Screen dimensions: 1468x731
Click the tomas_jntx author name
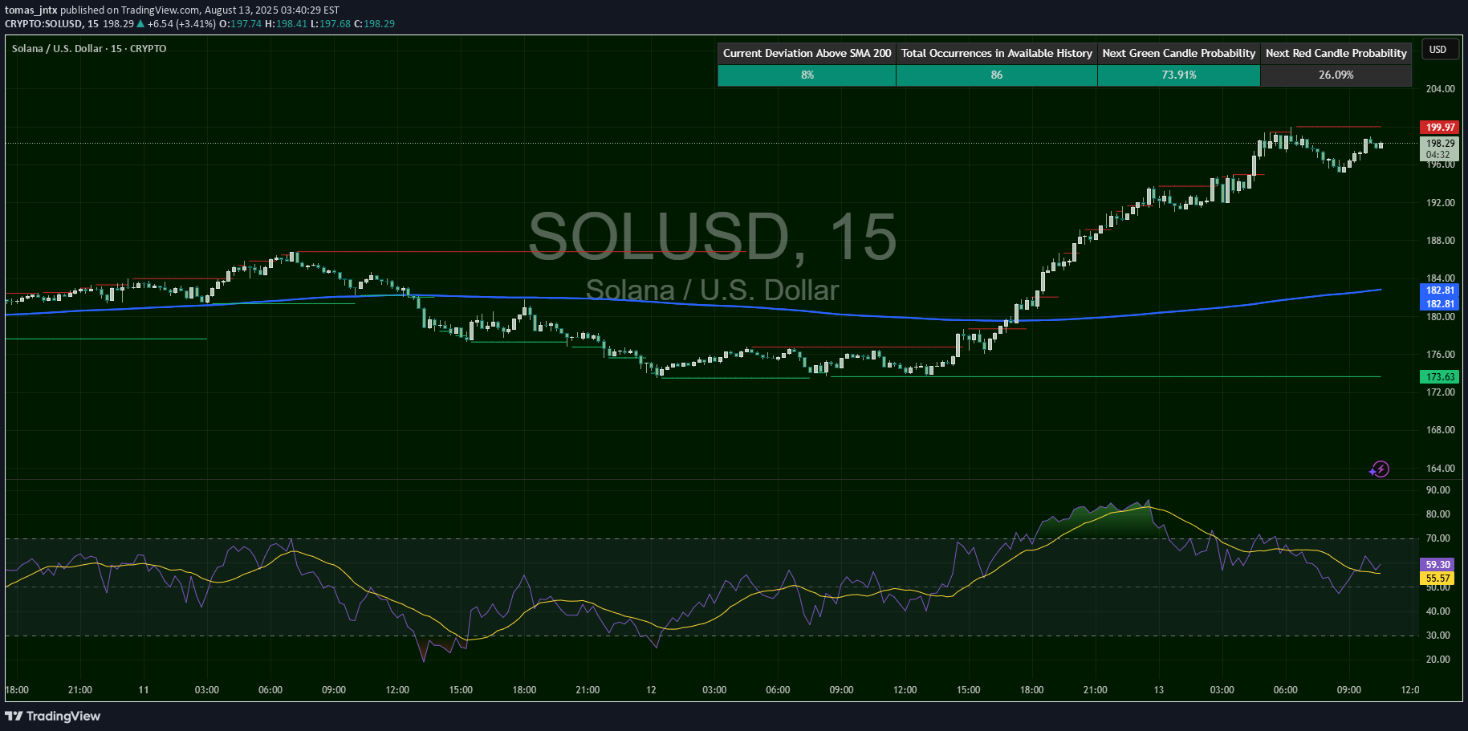tap(30, 10)
